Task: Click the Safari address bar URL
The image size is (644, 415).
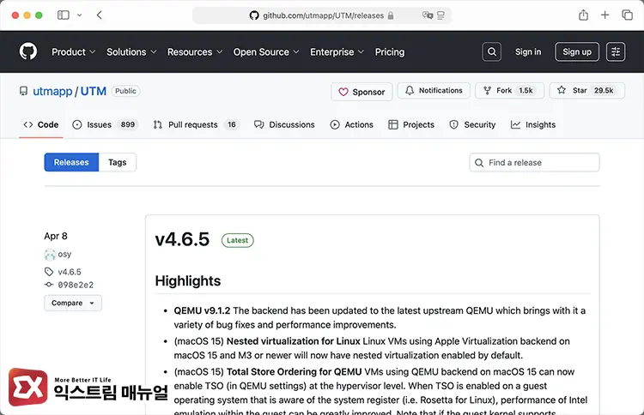Action: tap(323, 15)
